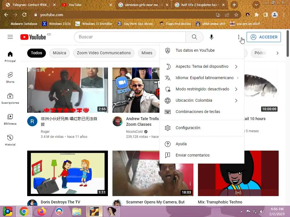Open a new browser tab

[234, 5]
